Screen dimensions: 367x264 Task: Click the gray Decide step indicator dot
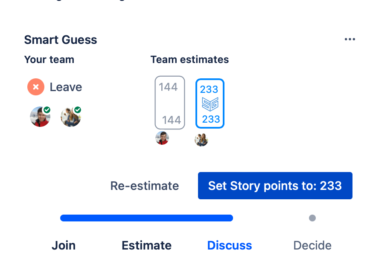pos(312,218)
